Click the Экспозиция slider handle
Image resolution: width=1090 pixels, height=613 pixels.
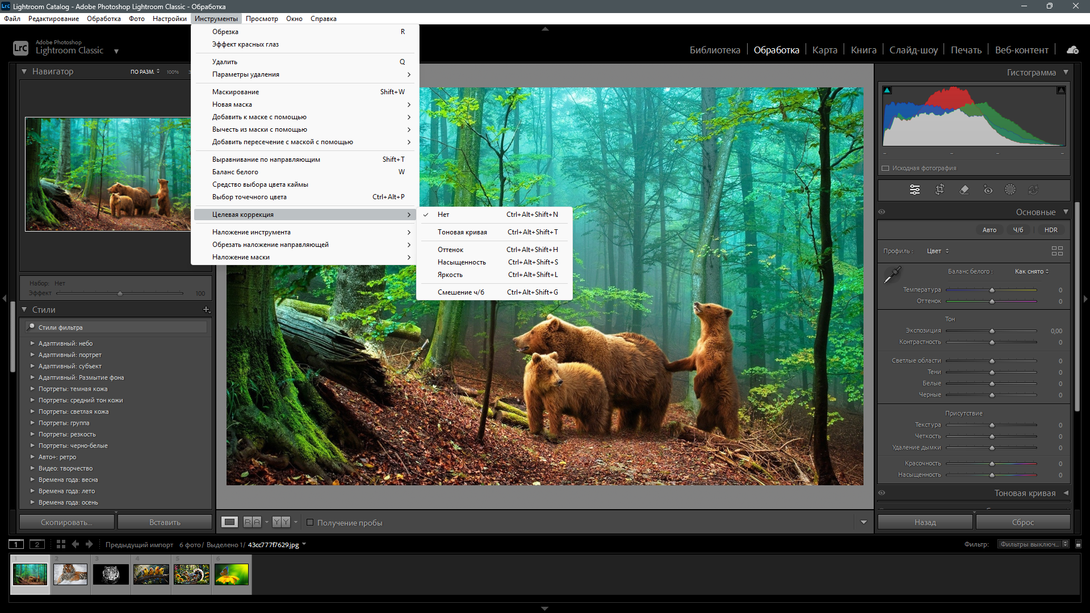point(992,331)
